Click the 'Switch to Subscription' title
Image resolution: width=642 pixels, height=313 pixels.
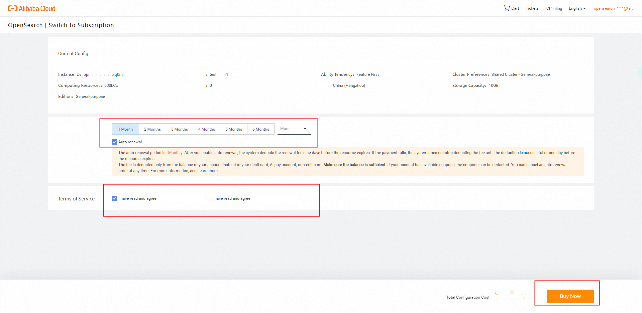click(x=81, y=25)
